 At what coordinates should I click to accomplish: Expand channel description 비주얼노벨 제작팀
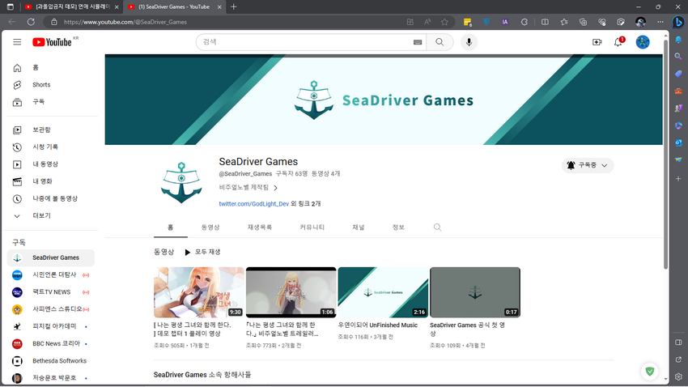pyautogui.click(x=248, y=188)
